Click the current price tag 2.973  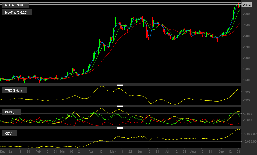pos(246,5)
